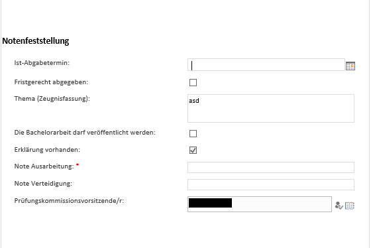This screenshot has height=248, width=371.
Task: Open the calendar date picker icon
Action: pos(350,66)
